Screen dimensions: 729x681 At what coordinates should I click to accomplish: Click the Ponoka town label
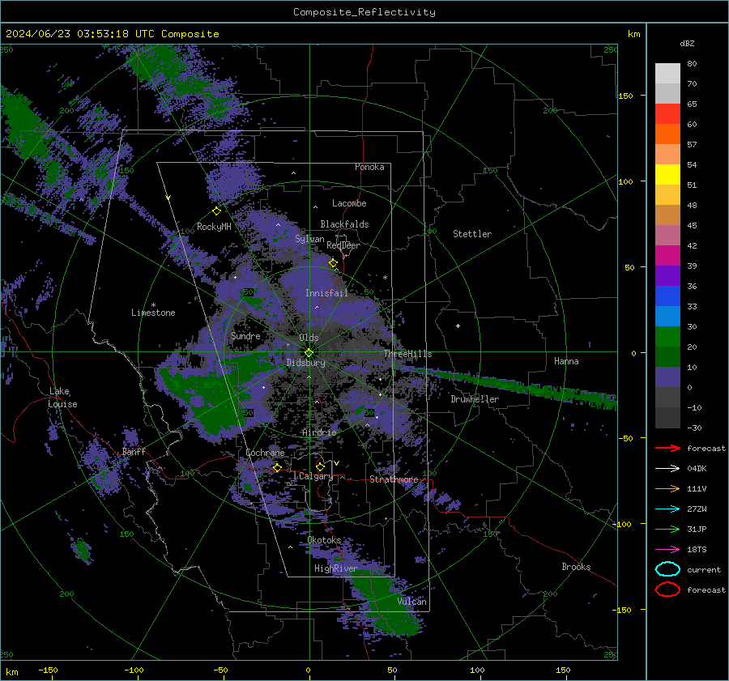point(369,167)
